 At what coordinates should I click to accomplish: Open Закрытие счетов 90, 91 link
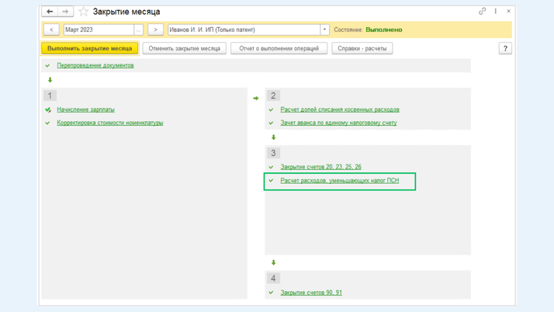tap(310, 293)
